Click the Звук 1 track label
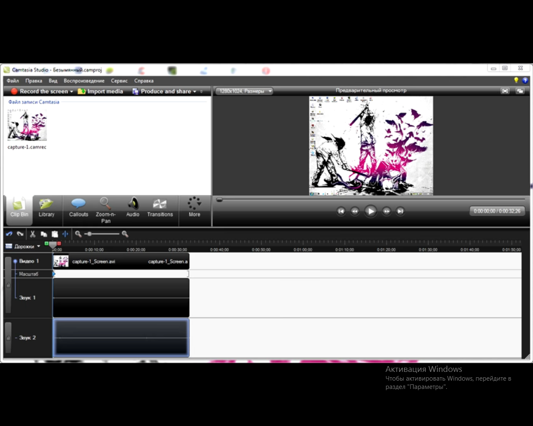Image resolution: width=533 pixels, height=426 pixels. [x=28, y=298]
